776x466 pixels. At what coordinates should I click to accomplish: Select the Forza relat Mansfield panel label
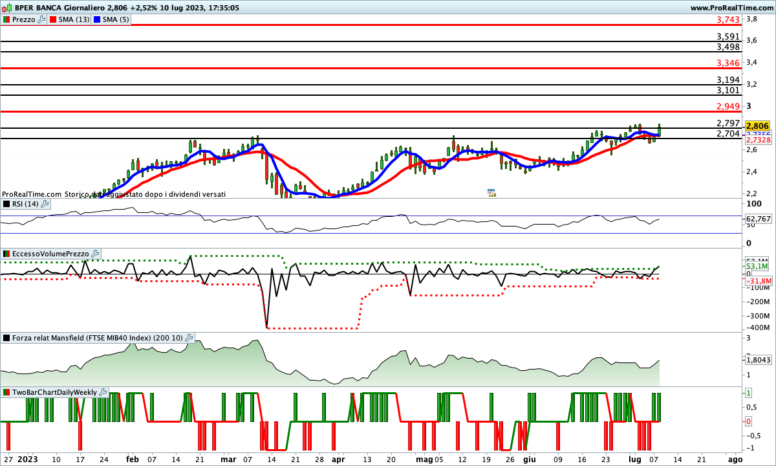(98, 338)
